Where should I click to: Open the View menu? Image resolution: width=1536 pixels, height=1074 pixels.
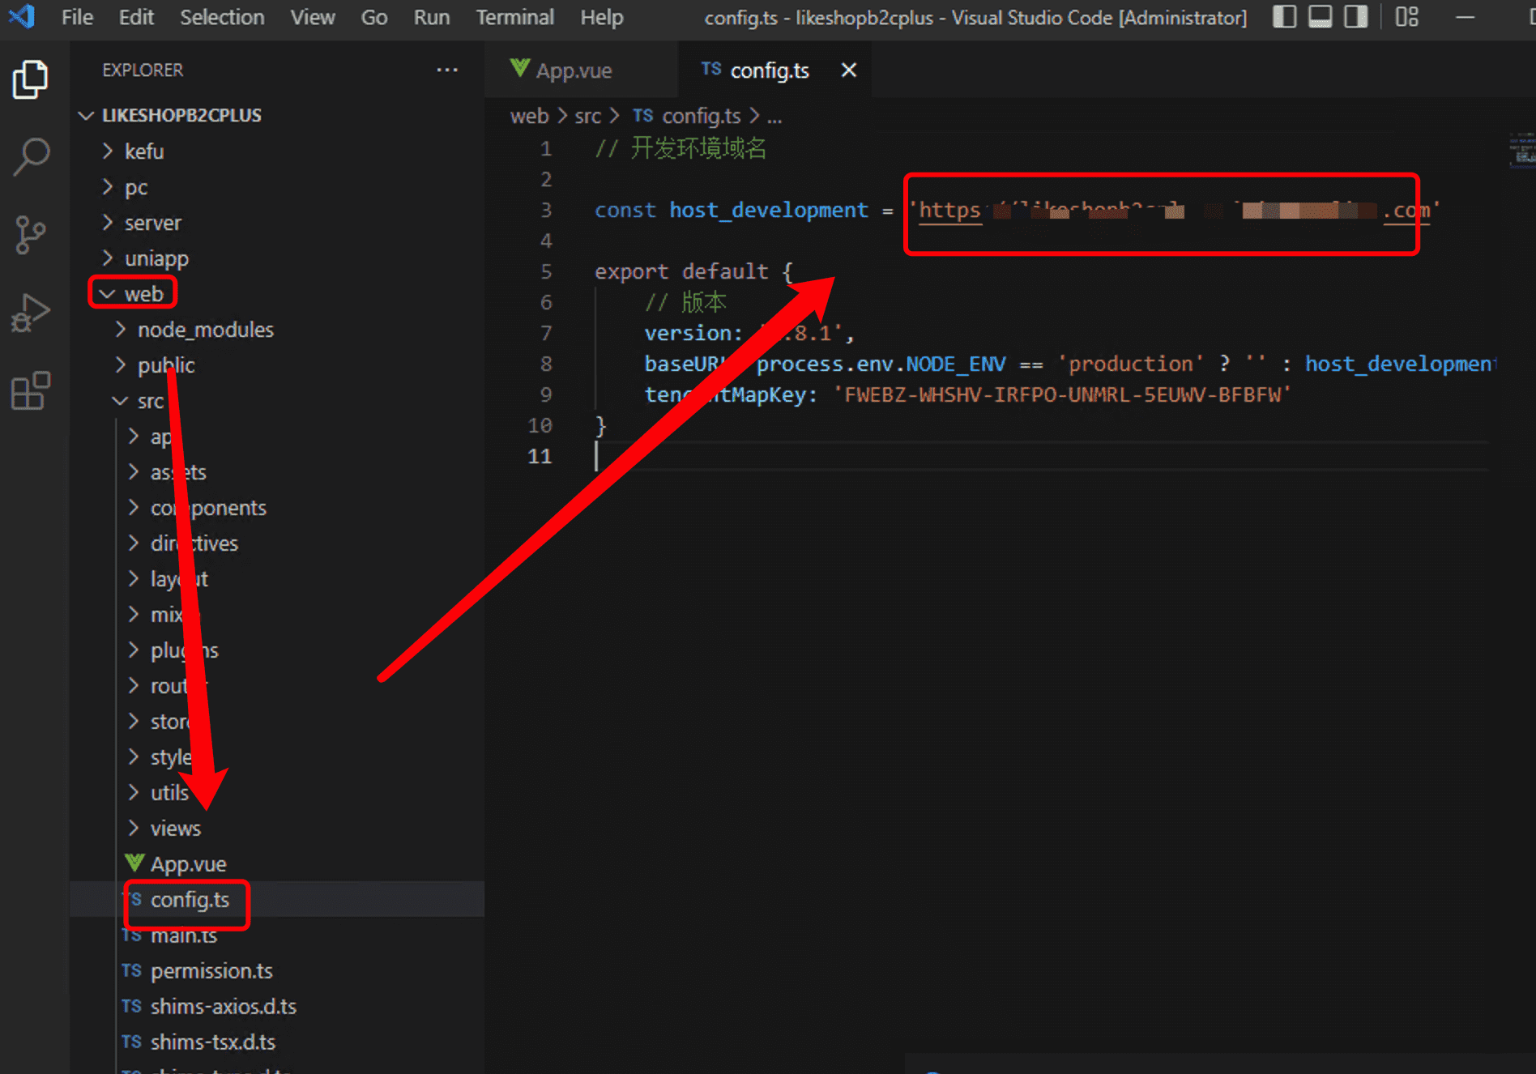313,17
